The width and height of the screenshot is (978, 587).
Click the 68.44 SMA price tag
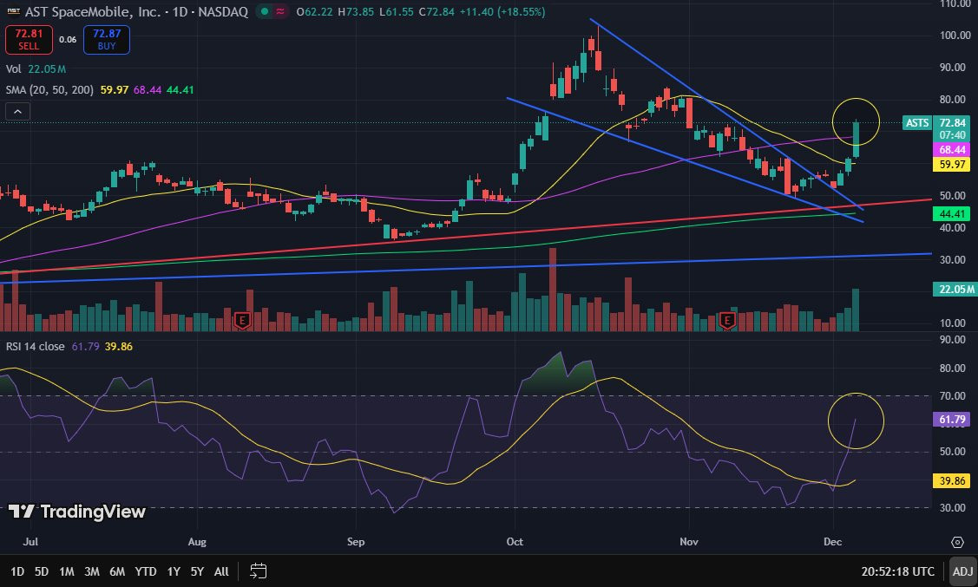[x=951, y=149]
